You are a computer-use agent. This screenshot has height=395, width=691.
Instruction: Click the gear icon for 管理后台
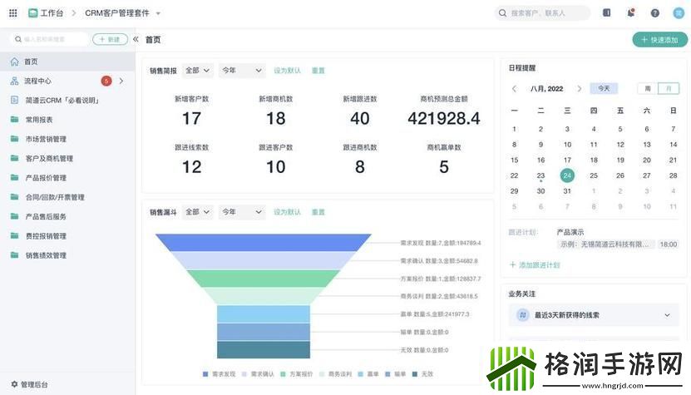click(x=14, y=384)
